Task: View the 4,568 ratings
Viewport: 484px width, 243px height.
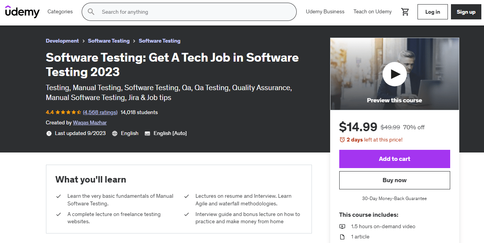Action: (100, 112)
